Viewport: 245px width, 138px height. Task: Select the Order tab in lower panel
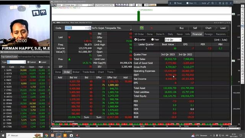67,72
